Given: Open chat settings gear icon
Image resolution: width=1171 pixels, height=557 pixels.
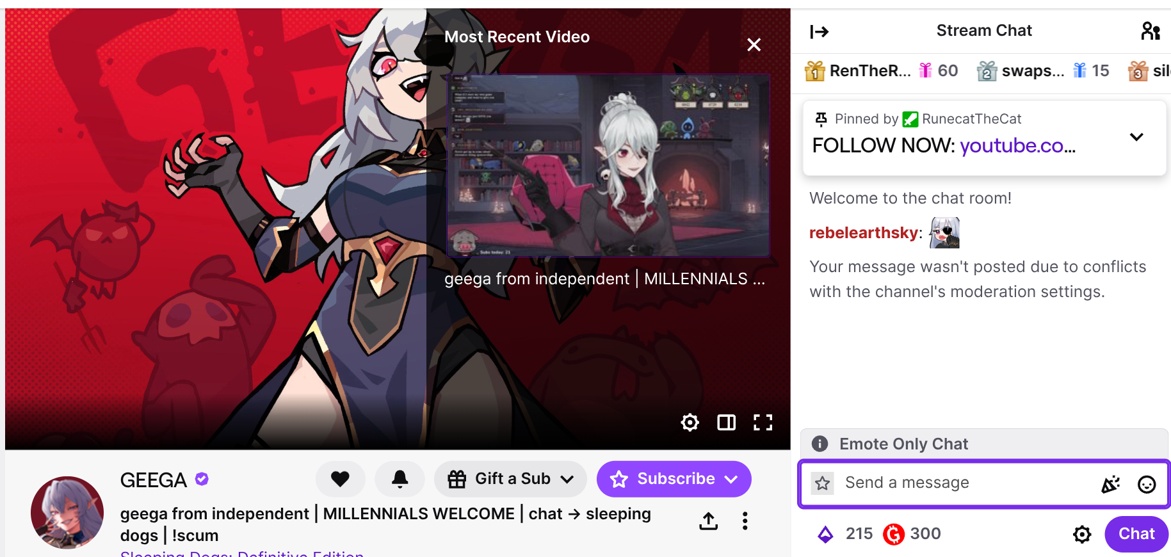Looking at the screenshot, I should click(x=1082, y=534).
